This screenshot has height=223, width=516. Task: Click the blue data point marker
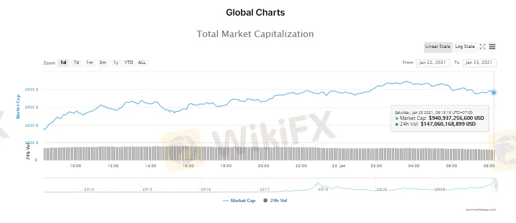493,92
